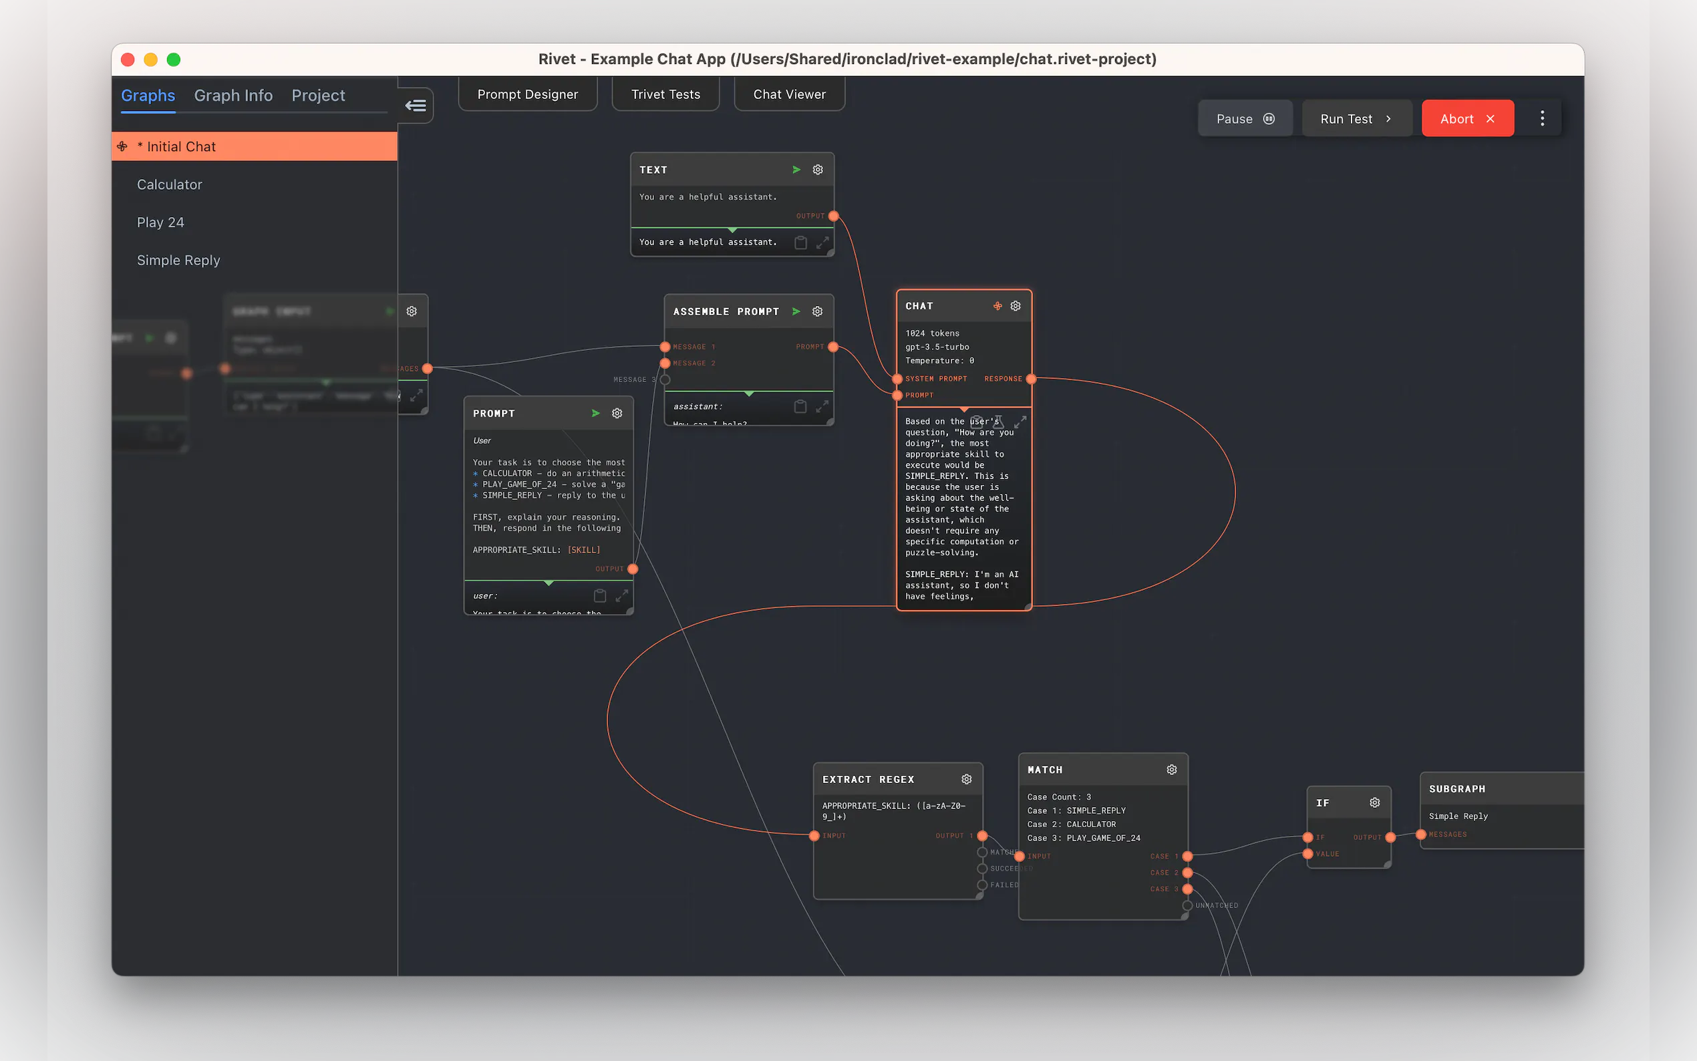Switch to Project tab

click(x=318, y=96)
